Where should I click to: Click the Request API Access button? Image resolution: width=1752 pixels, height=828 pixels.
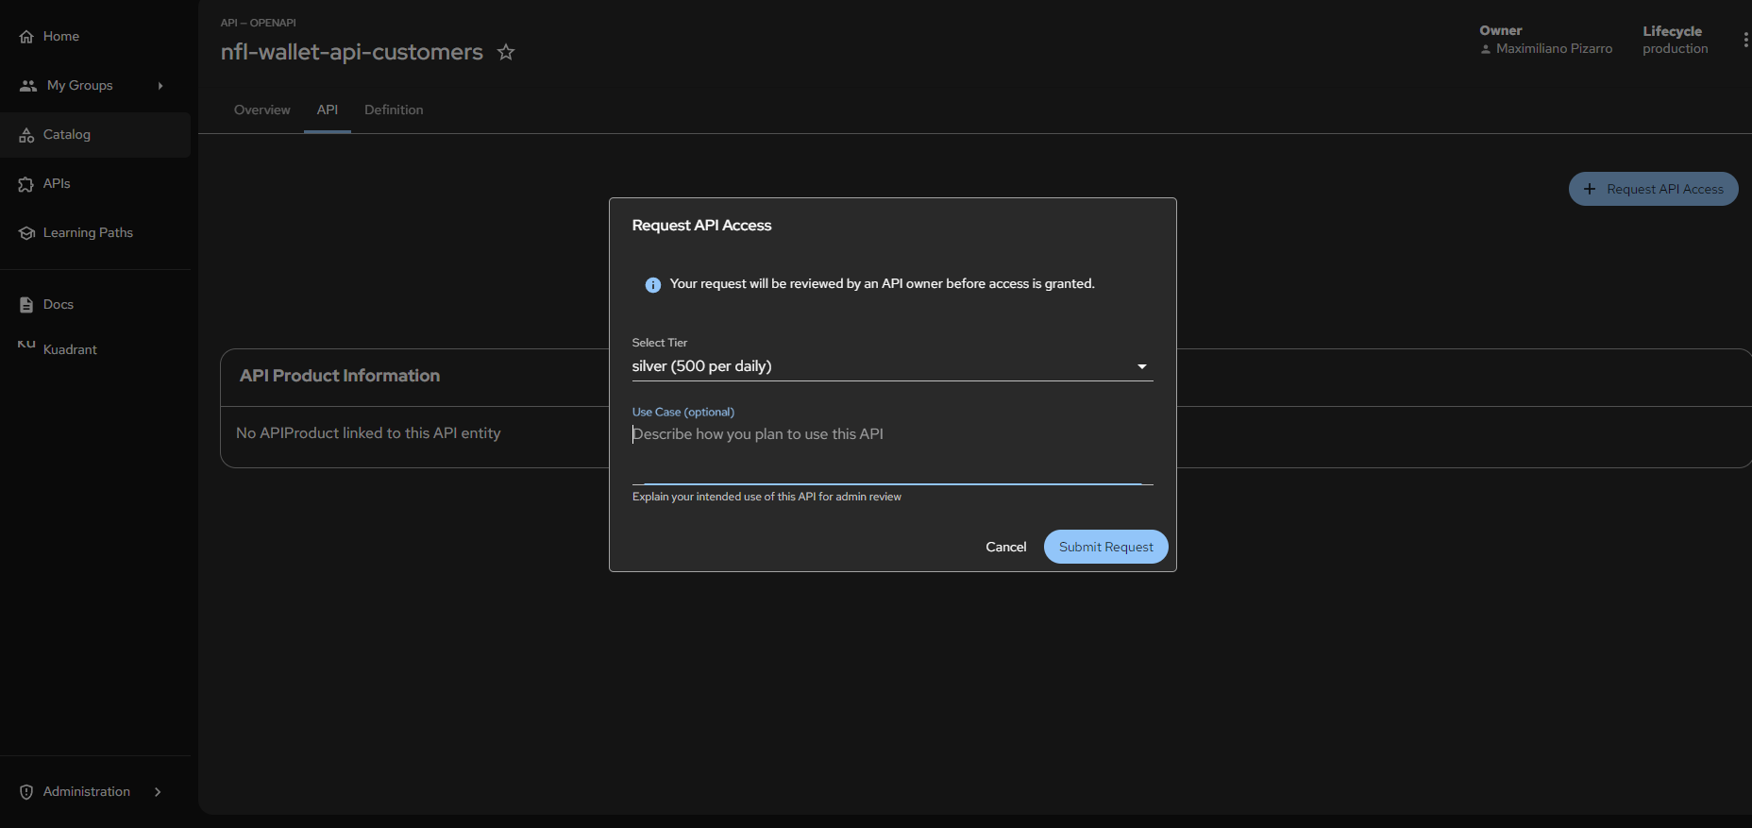(x=1653, y=189)
